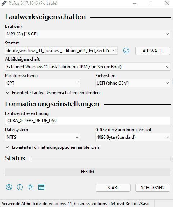Screen dimensions: 173x207
Task: Click the Dateisystem label
Action: [x=17, y=130]
